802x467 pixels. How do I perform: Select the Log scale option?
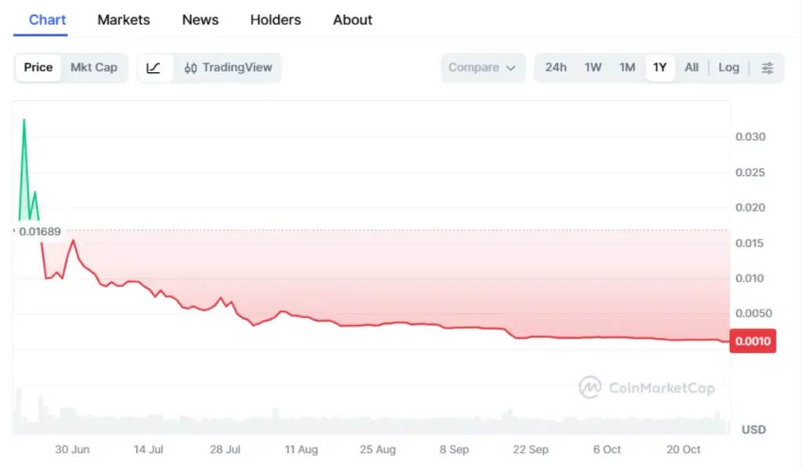tap(728, 67)
